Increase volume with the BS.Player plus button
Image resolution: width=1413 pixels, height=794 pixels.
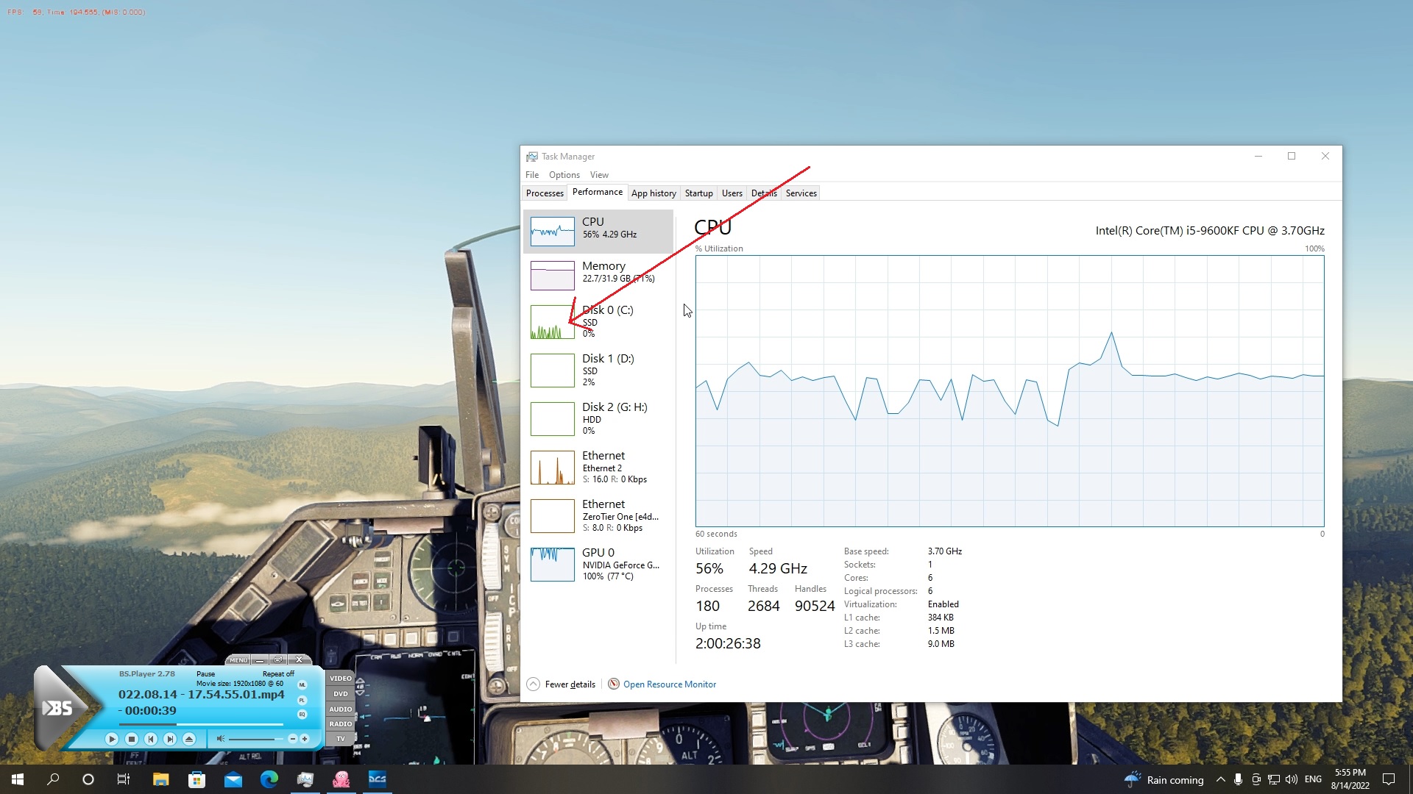pyautogui.click(x=305, y=739)
